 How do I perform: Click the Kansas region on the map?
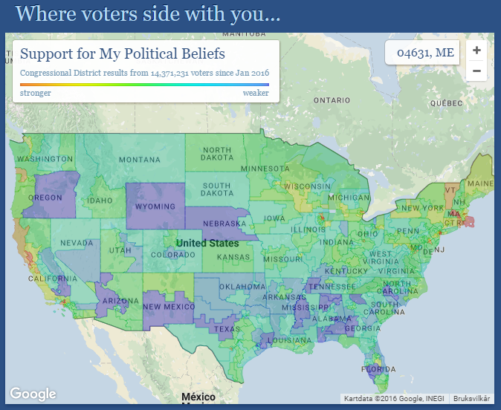coord(233,256)
